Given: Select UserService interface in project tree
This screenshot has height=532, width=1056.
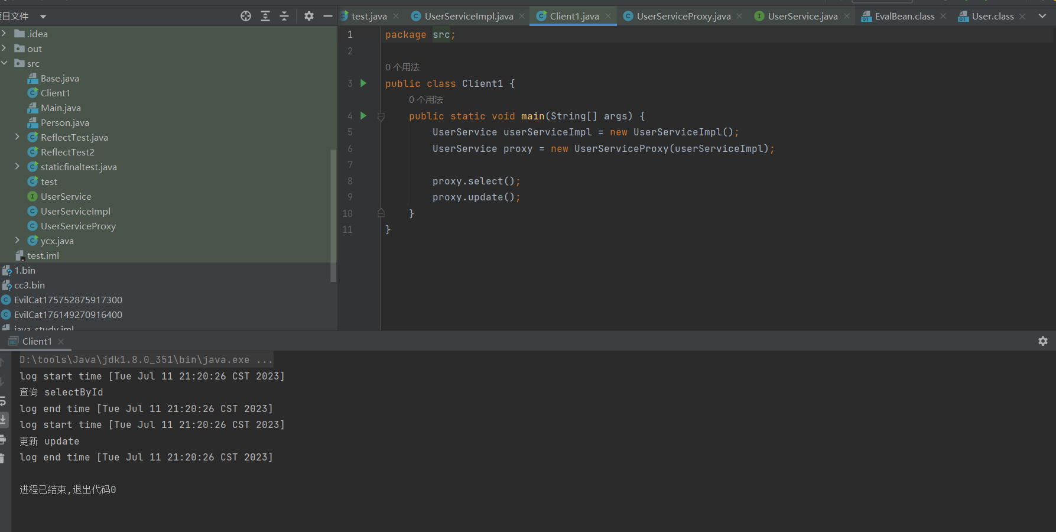Looking at the screenshot, I should pyautogui.click(x=66, y=196).
